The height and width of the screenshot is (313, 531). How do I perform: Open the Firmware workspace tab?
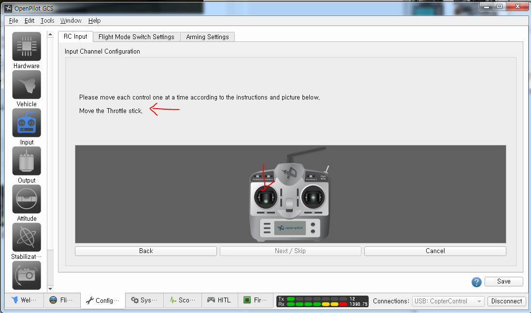[256, 300]
